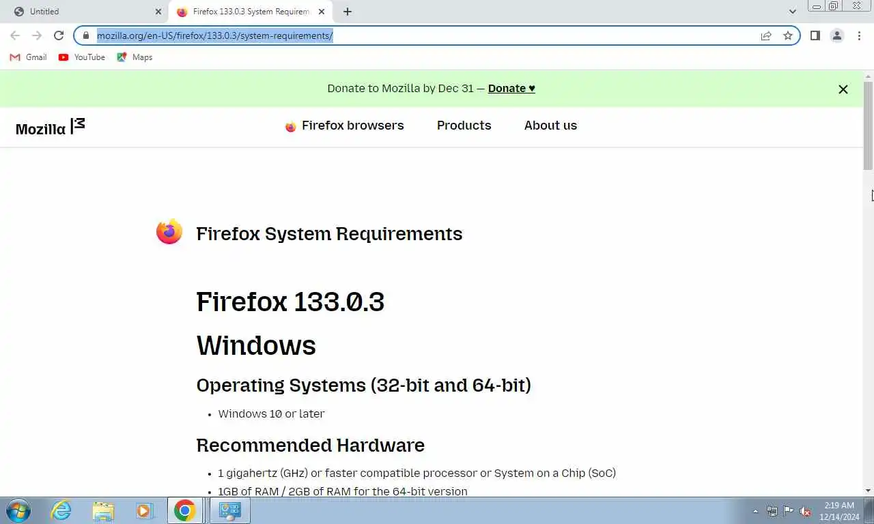Click the Chrome taskbar icon
The image size is (874, 524).
coord(185,510)
